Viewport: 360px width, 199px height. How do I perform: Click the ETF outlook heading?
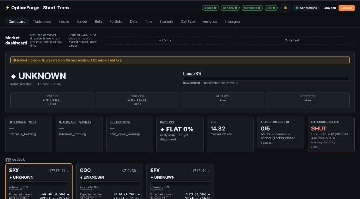tap(15, 159)
